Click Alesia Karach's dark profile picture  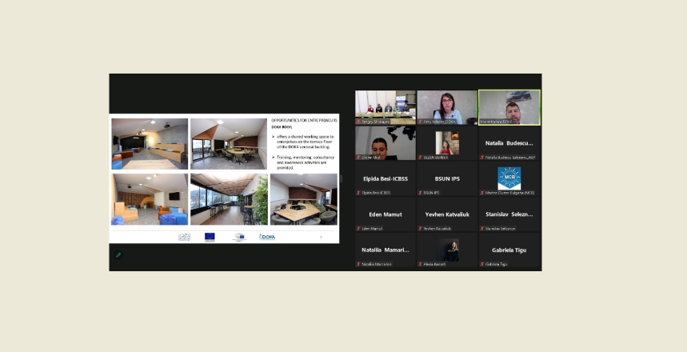447,250
